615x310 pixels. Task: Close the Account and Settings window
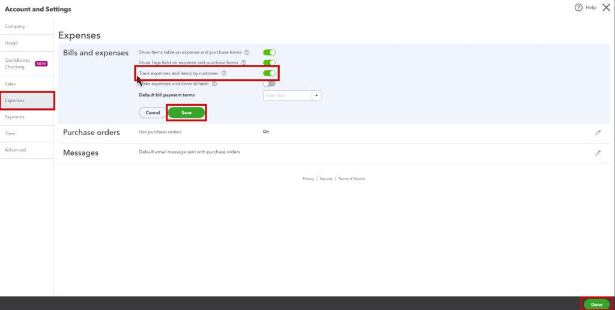(605, 8)
